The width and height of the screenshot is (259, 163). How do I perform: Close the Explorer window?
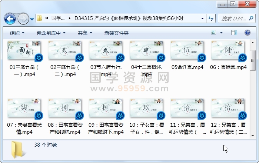[x=247, y=4]
